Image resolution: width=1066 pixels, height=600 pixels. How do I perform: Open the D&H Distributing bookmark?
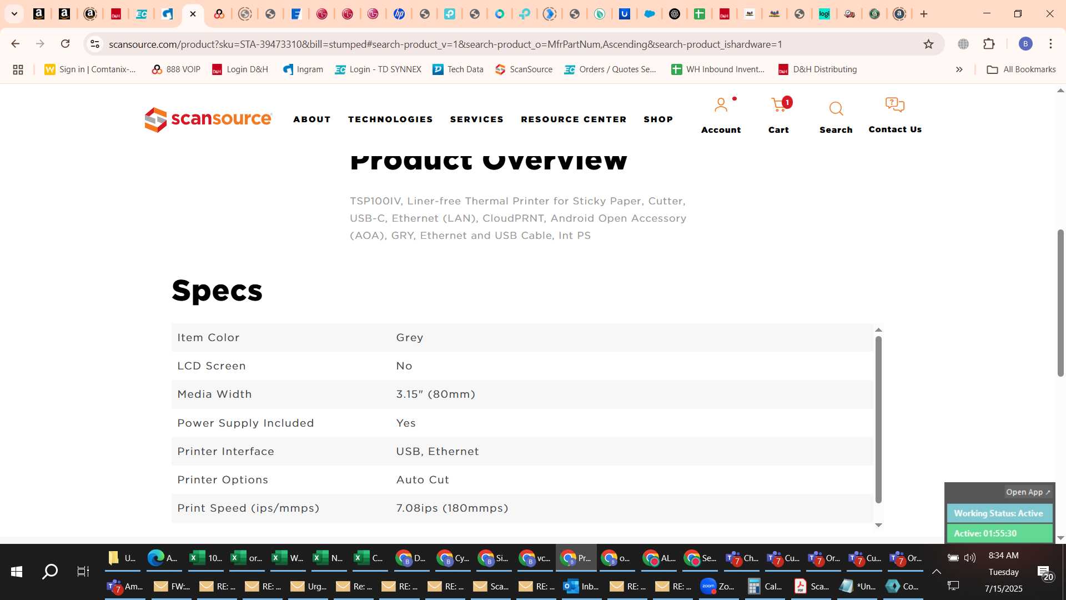click(818, 69)
